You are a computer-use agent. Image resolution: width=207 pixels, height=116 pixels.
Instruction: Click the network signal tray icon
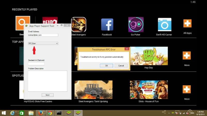coord(184,113)
